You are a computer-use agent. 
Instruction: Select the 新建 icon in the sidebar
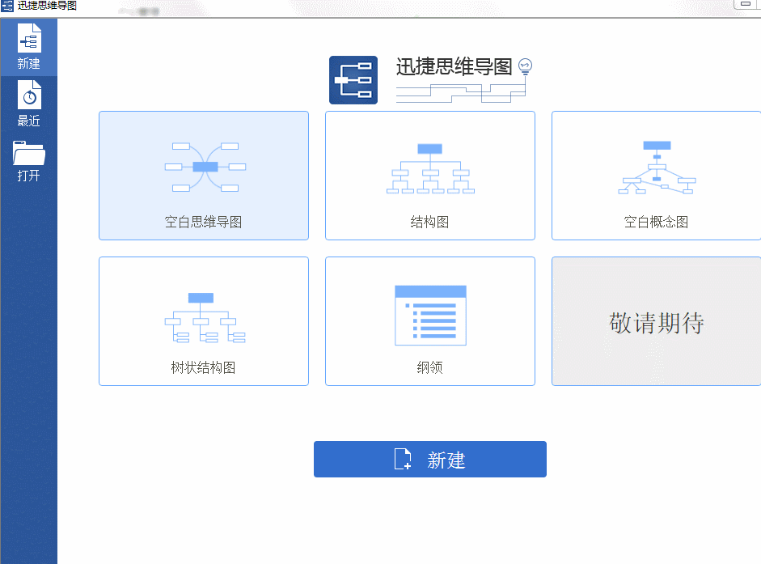tap(28, 36)
